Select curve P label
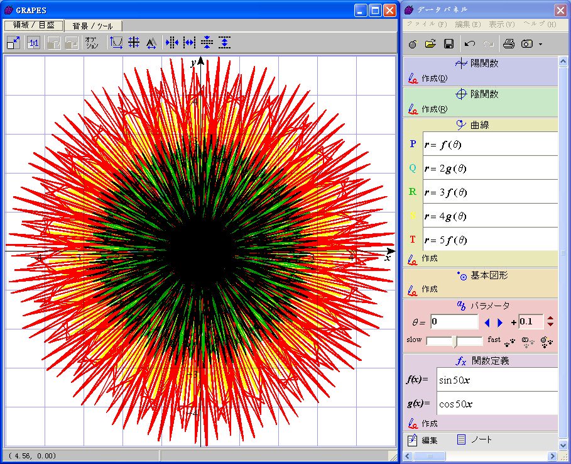The width and height of the screenshot is (571, 464). (x=413, y=144)
